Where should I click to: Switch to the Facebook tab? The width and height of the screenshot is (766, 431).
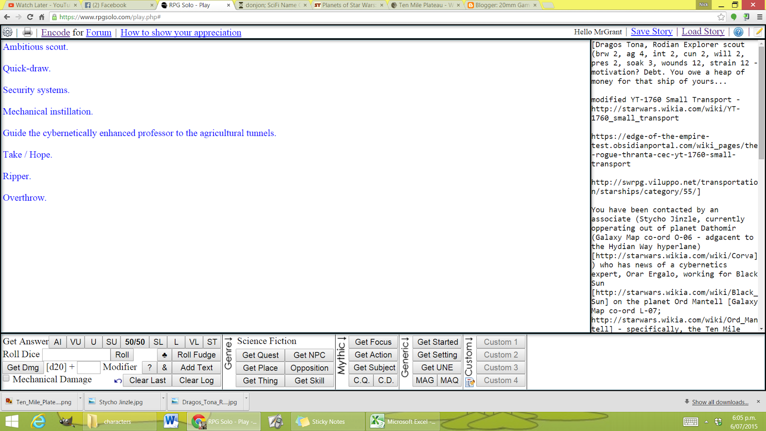[119, 5]
